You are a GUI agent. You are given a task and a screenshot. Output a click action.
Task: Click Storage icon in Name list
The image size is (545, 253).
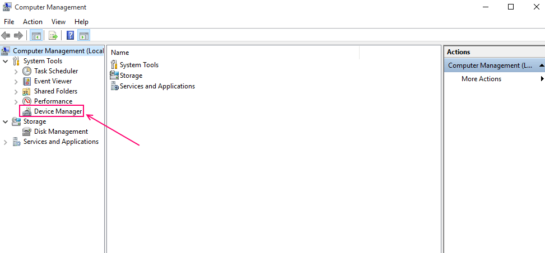[114, 75]
